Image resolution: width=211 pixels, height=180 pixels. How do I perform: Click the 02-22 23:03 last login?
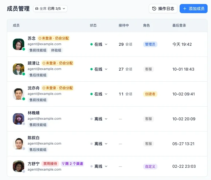coord(184,166)
